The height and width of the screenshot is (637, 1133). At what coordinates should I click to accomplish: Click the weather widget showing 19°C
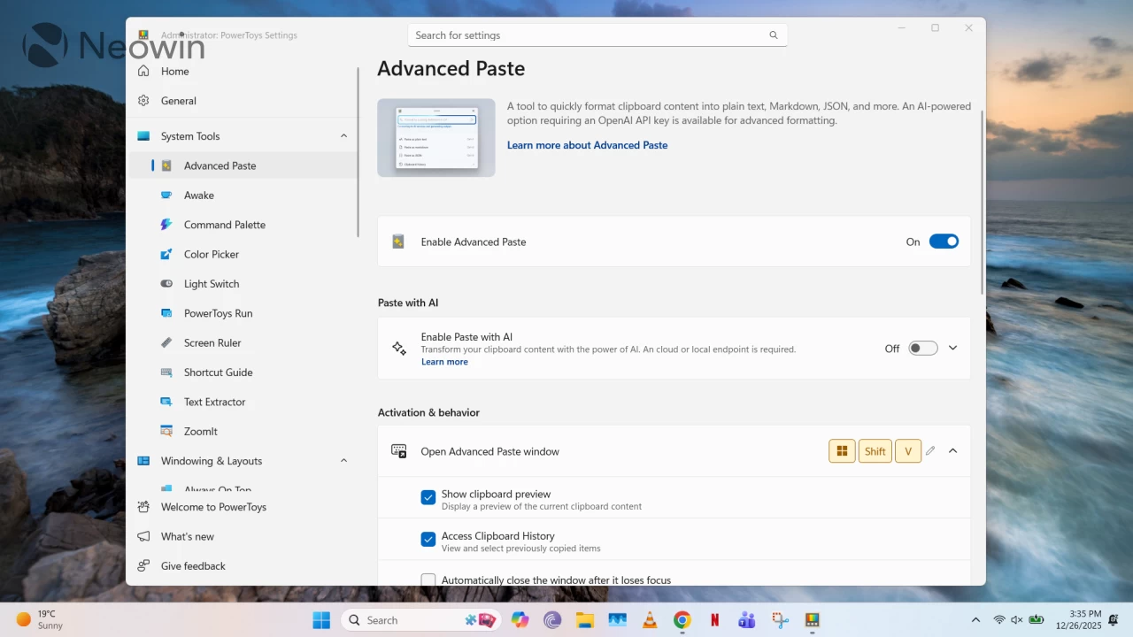tap(40, 619)
